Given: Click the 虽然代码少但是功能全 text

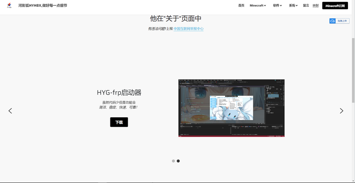Looking at the screenshot, I should coord(119,102).
